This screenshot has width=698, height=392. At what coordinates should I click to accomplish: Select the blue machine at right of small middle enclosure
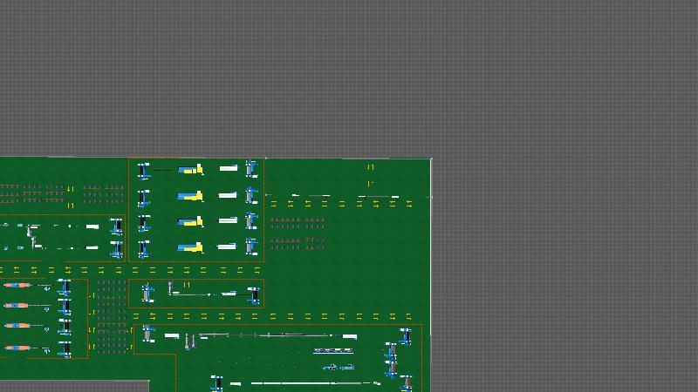254,294
